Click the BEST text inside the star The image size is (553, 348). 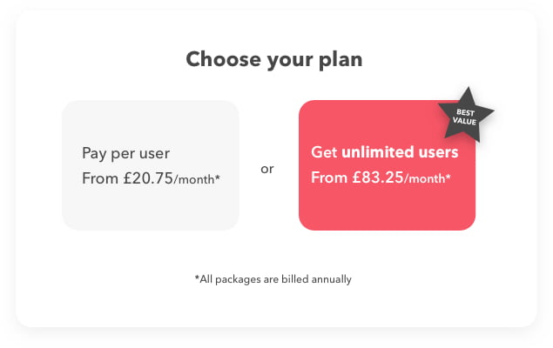[x=466, y=112]
